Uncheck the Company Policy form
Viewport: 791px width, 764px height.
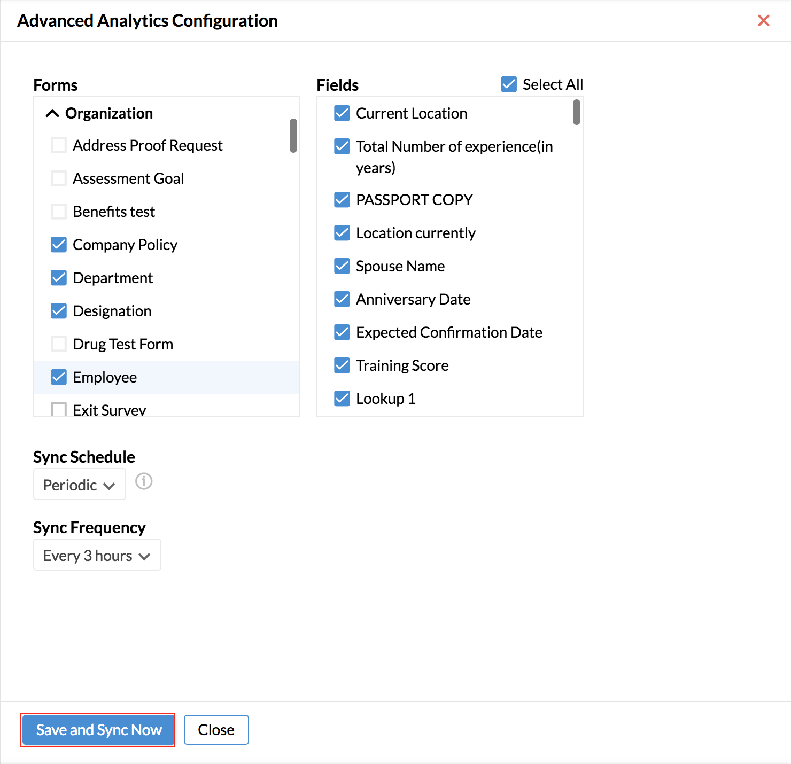[59, 245]
